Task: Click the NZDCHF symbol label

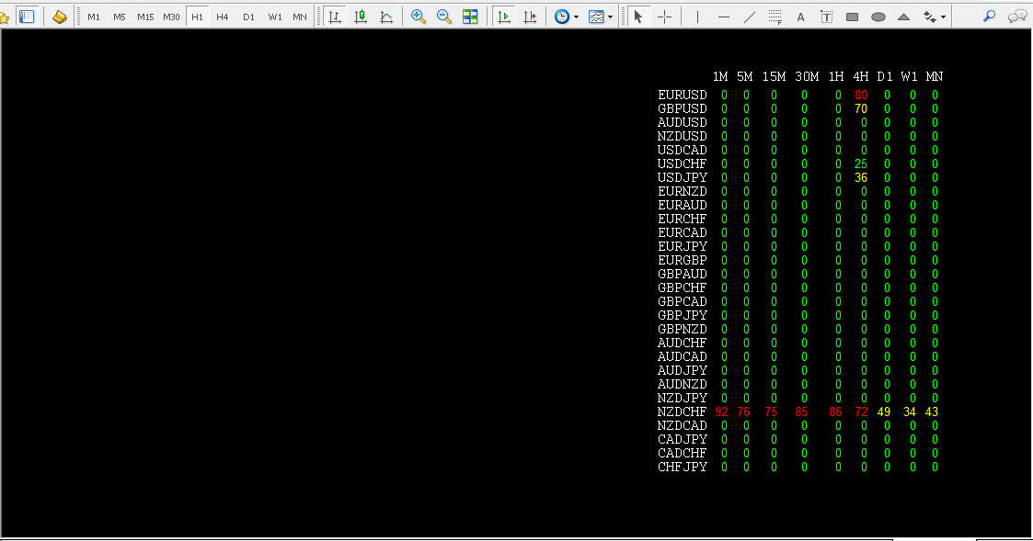Action: 683,411
